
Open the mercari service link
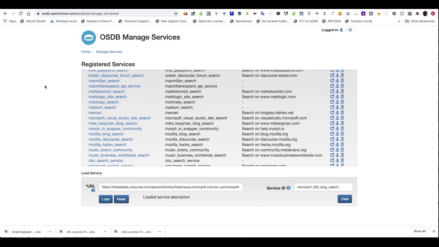click(x=95, y=113)
